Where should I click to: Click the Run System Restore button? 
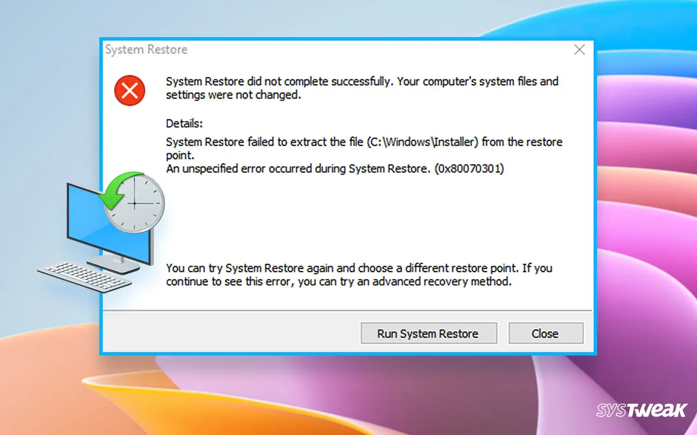click(429, 333)
